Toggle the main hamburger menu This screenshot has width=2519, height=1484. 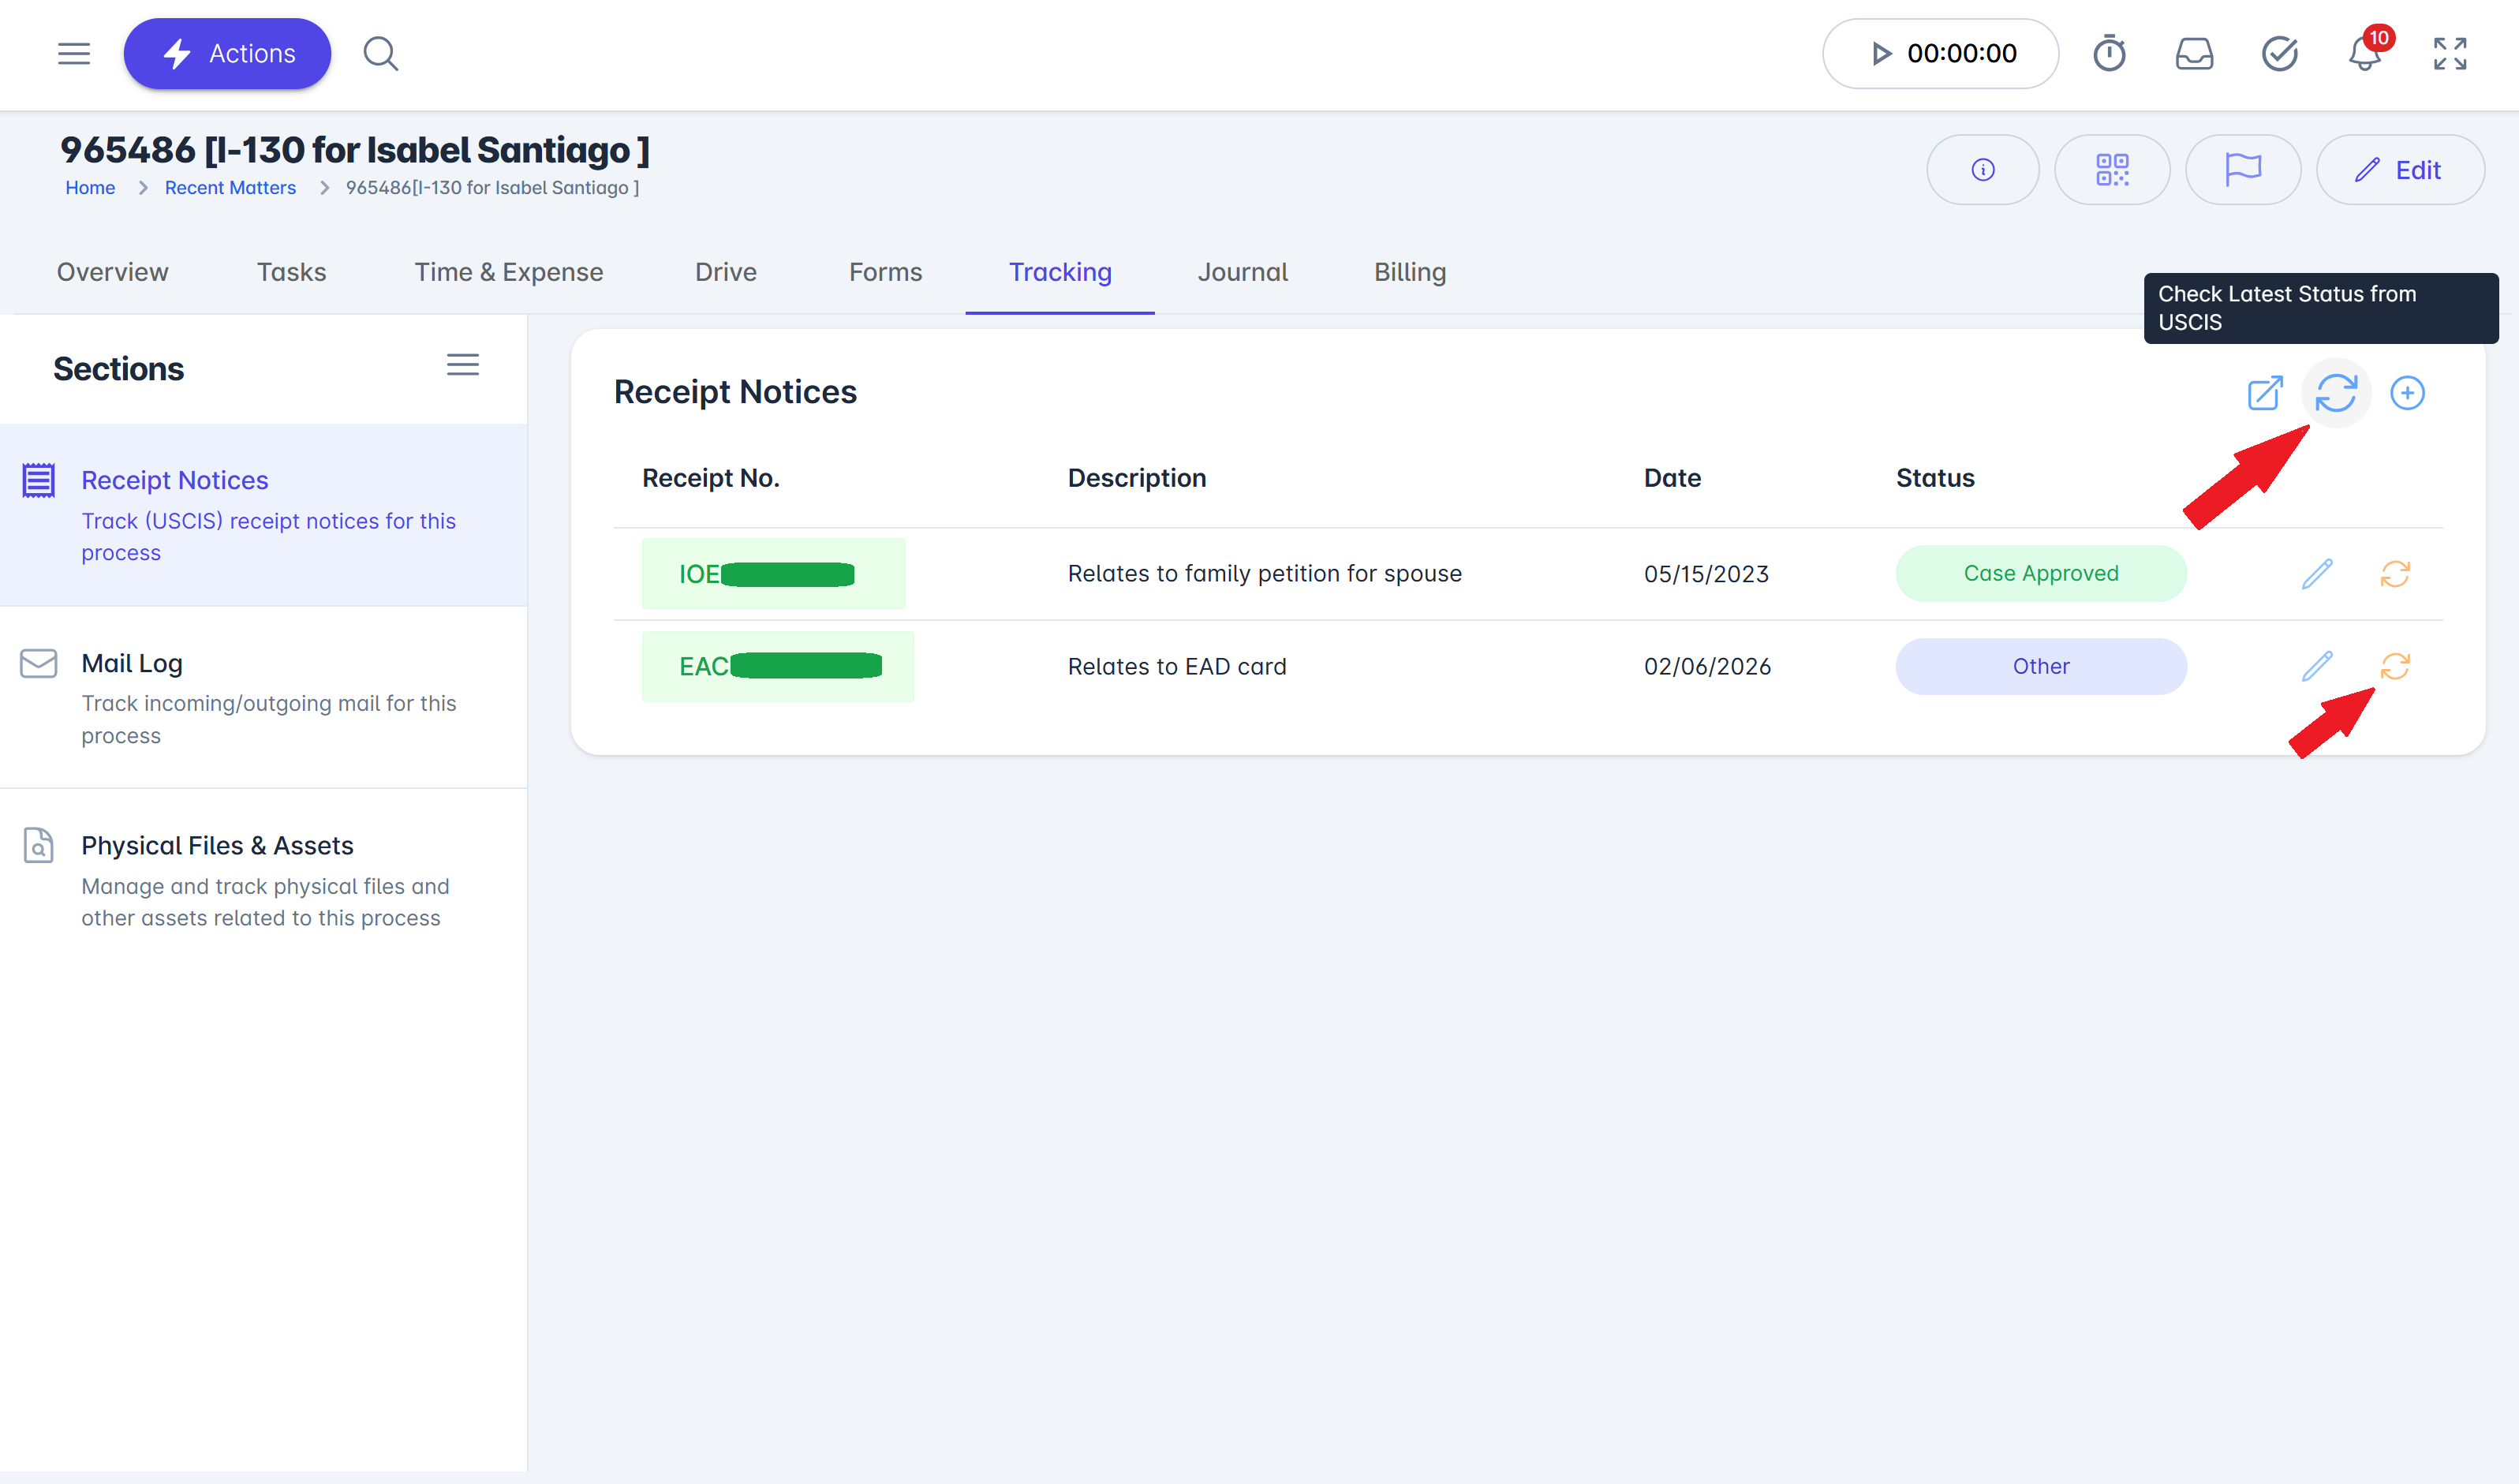(x=74, y=54)
